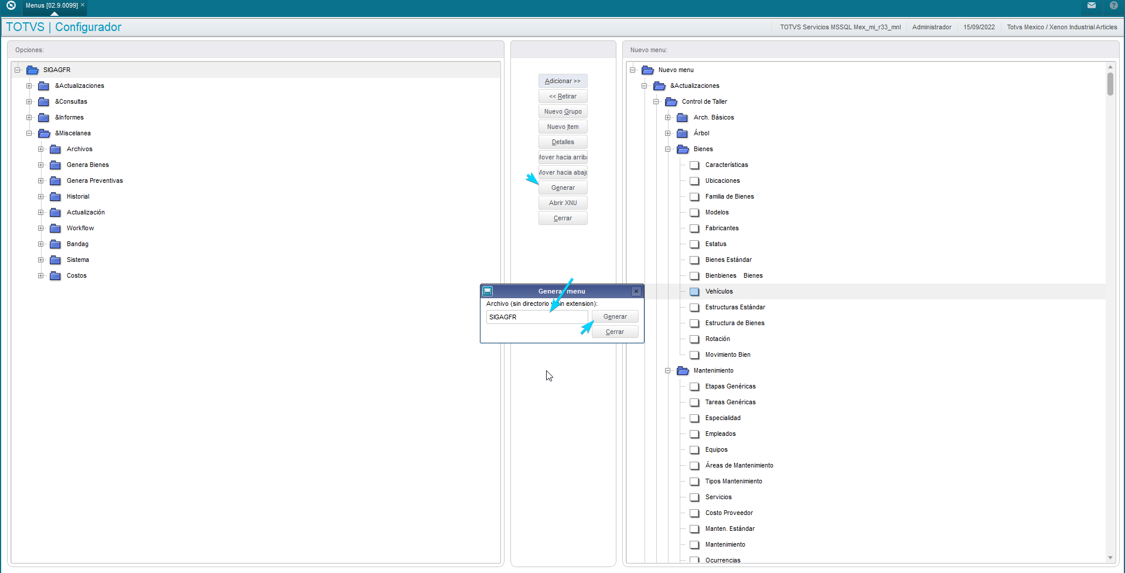Select the &Informes folder icon
The height and width of the screenshot is (573, 1125).
click(43, 117)
